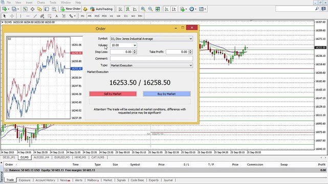The height and width of the screenshot is (184, 328).
Task: Pick the Vertical Line drawing tool
Action: pos(20,16)
